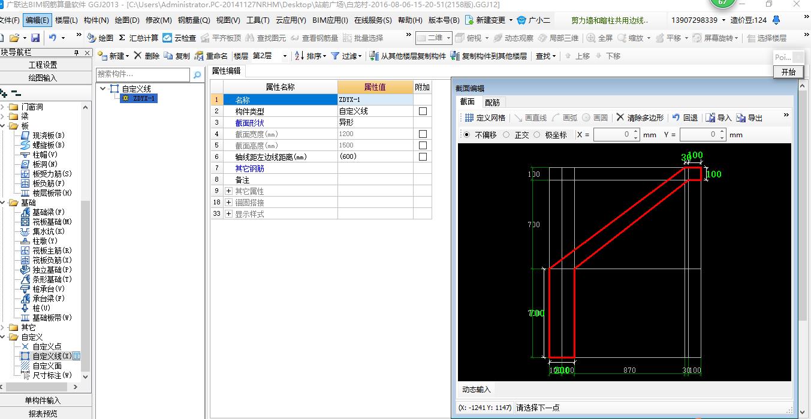This screenshot has height=419, width=811.
Task: Tick the 附加 checkbox for 轴线距左边线距离
Action: [x=423, y=157]
